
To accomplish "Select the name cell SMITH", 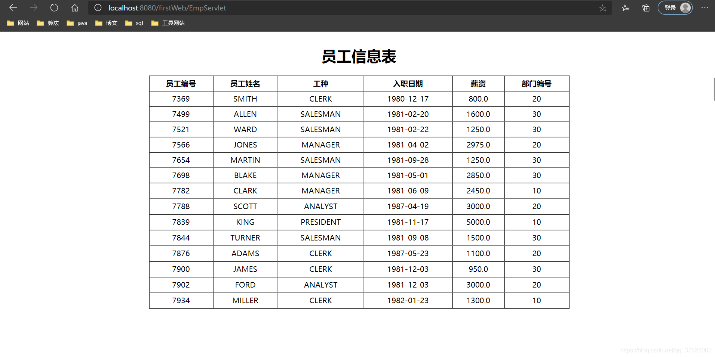I will tap(245, 99).
